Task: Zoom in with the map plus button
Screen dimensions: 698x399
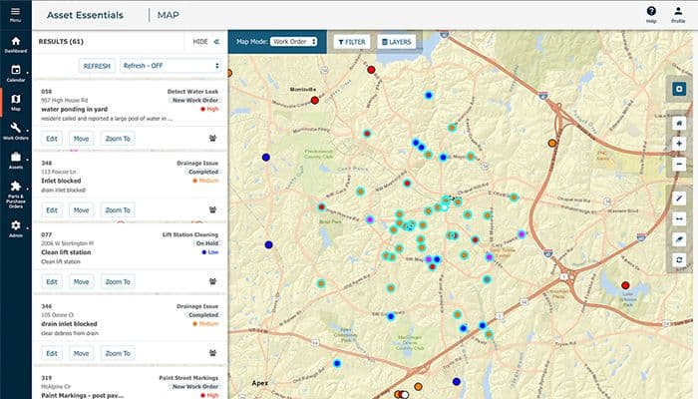Action: 679,144
